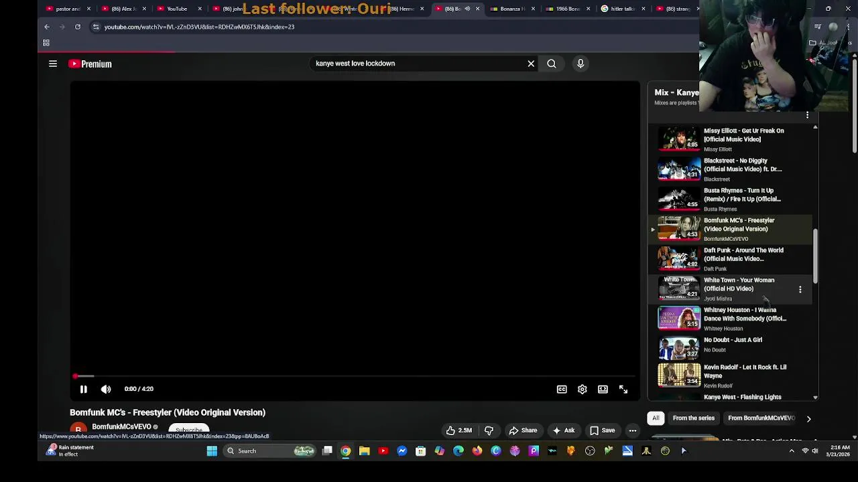Open the apps grid icon in the bookmarks bar
The image size is (858, 482).
click(x=46, y=43)
